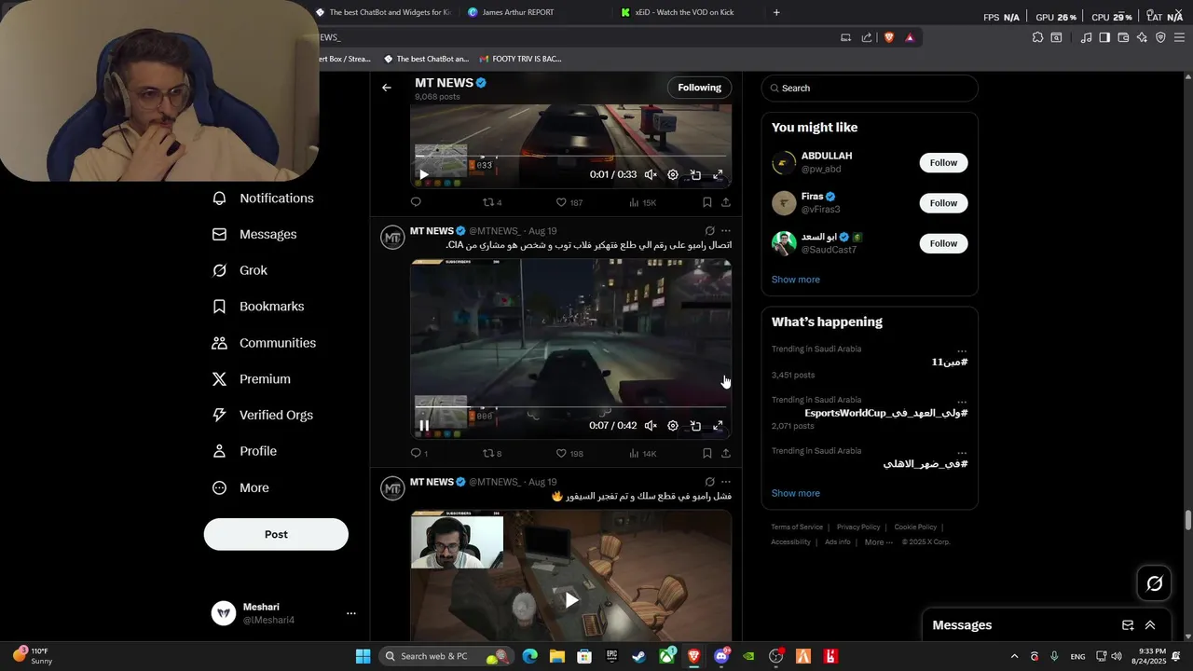This screenshot has height=671, width=1193.
Task: Go back using the arrow beside MT NEWS
Action: [387, 88]
